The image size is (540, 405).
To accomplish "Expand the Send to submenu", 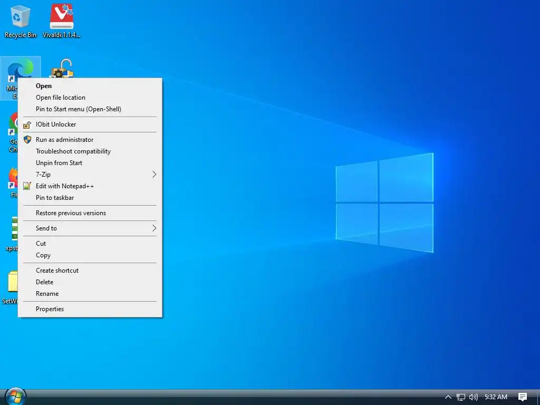I will point(90,228).
